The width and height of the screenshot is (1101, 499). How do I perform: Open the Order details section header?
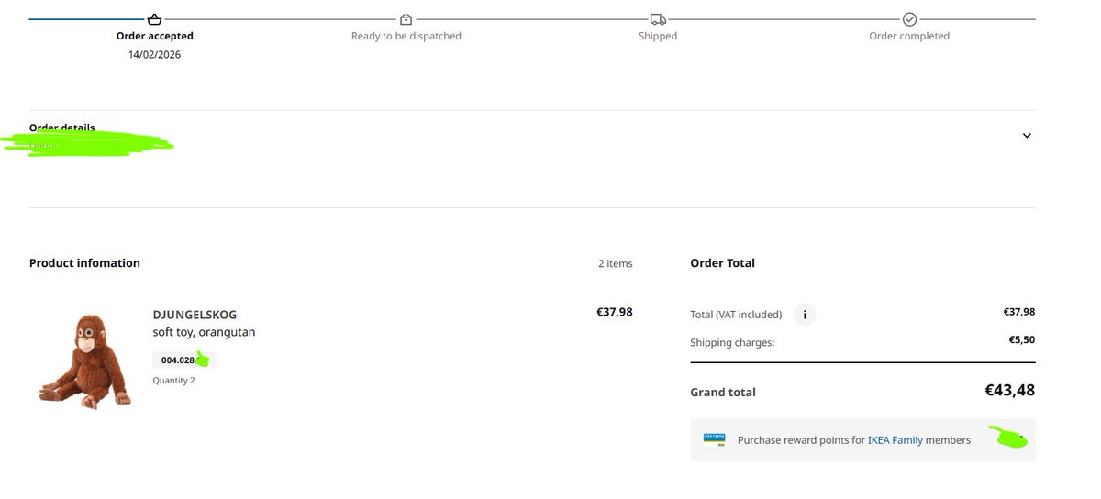click(62, 128)
